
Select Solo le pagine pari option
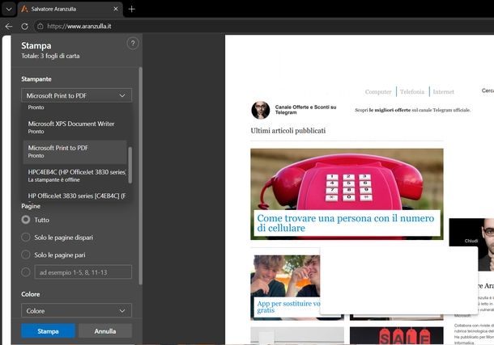(x=26, y=255)
